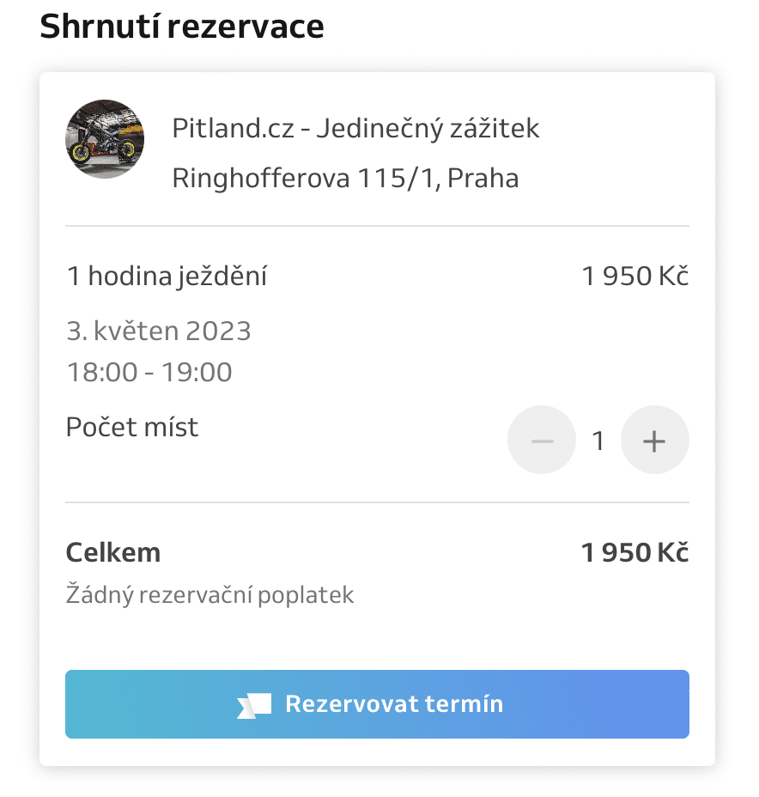
Task: Click the Žádný rezervační poplatek note
Action: pos(209,594)
